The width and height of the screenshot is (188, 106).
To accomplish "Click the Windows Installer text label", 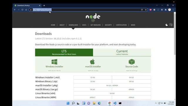I will 54,67.
